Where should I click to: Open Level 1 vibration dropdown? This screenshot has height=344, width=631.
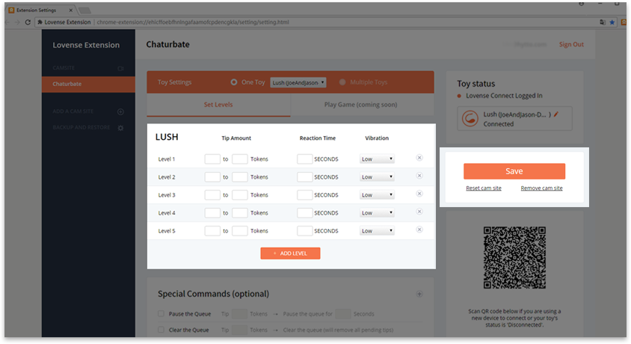click(x=377, y=159)
